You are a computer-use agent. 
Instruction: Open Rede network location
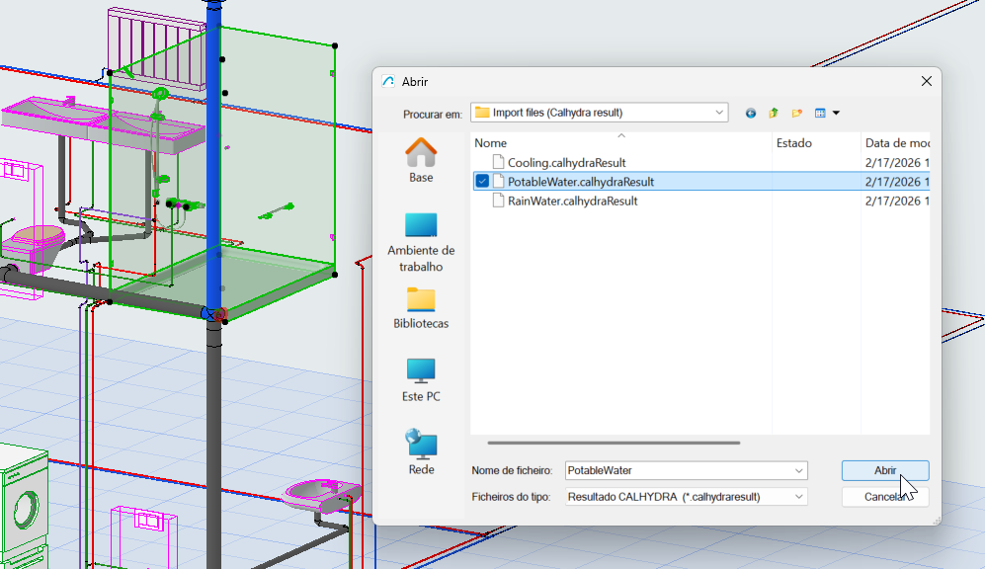421,452
